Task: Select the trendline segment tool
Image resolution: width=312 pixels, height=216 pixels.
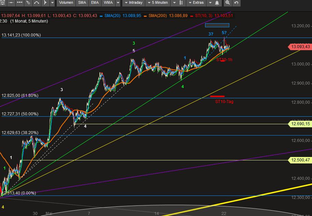Action: [19, 3]
